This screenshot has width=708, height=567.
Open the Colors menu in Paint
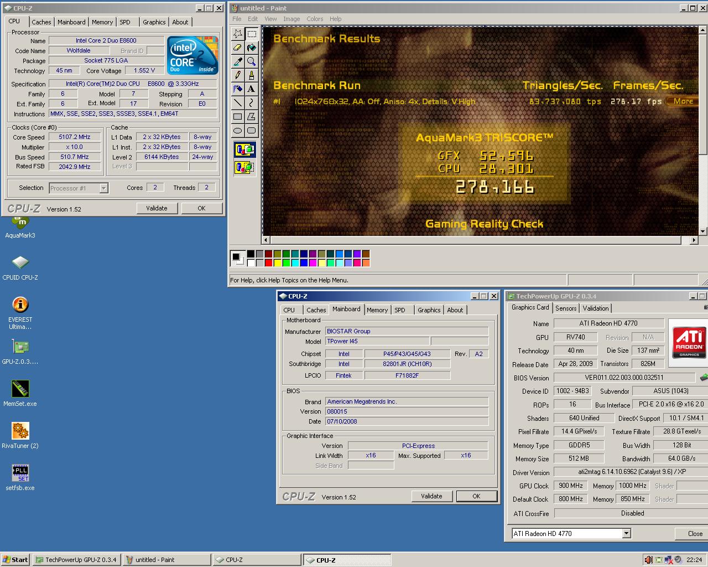click(x=315, y=19)
